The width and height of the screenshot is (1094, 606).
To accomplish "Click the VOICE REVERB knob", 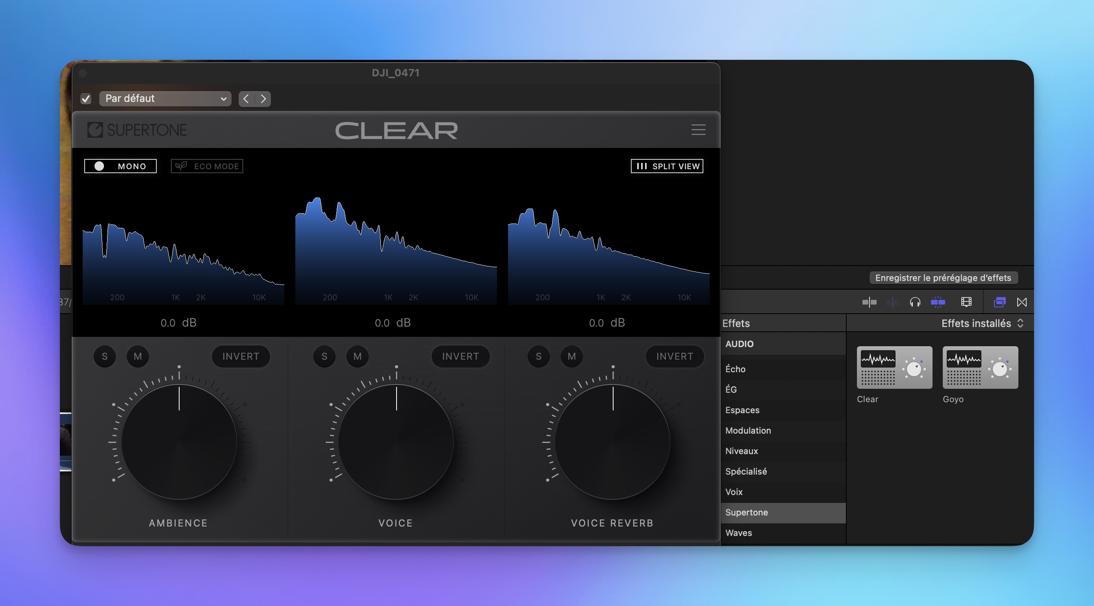I will [x=613, y=442].
